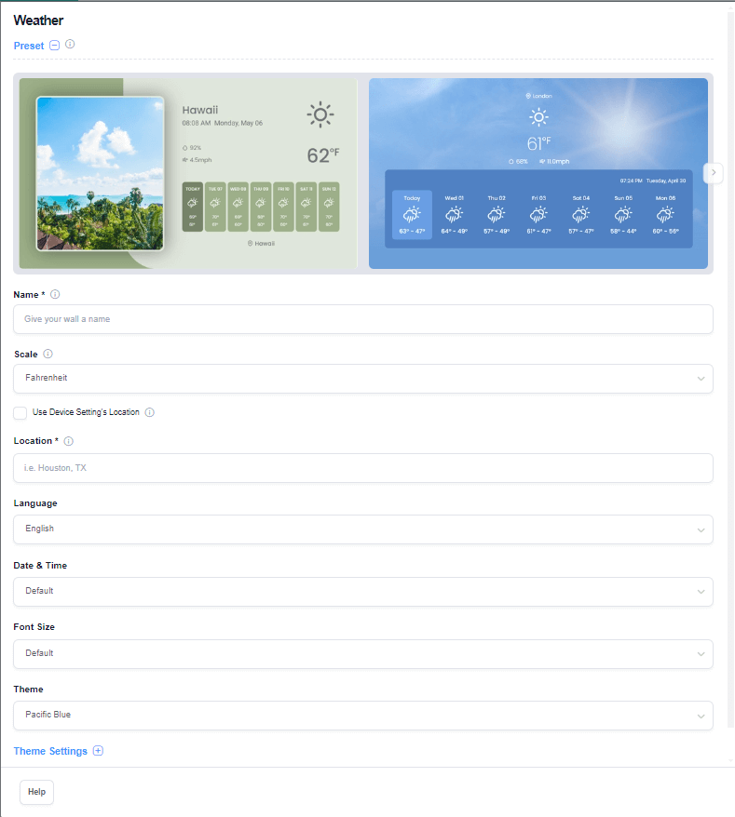The height and width of the screenshot is (817, 735).
Task: Show info icon next to Scale
Action: coord(48,354)
